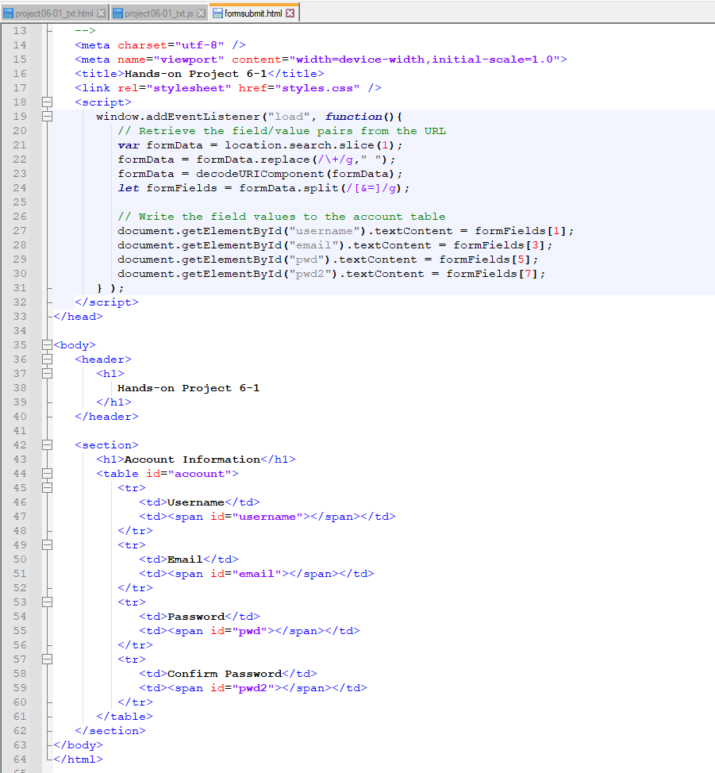Collapse the Confirm Password row fold at line 57
The width and height of the screenshot is (715, 773).
[48, 659]
